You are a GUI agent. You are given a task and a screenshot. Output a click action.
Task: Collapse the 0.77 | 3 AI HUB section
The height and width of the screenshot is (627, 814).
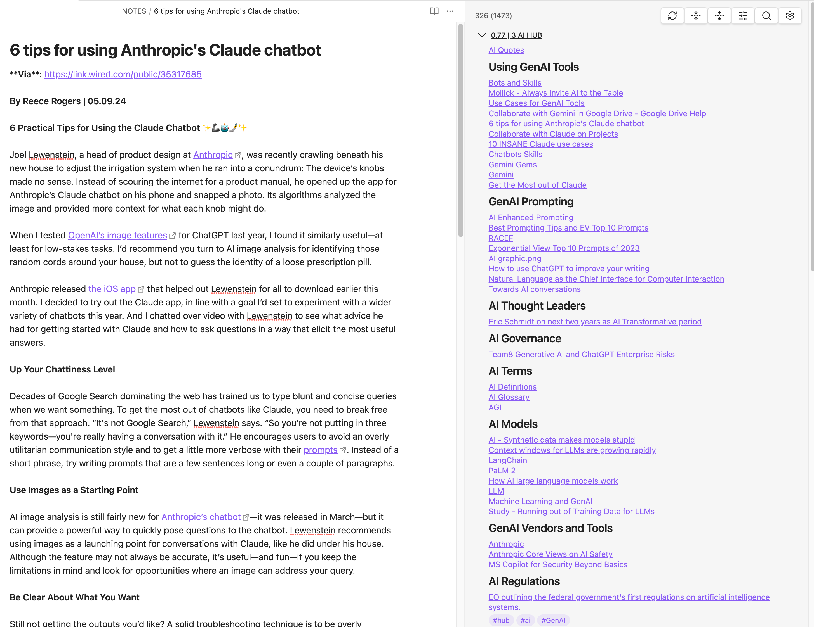click(x=481, y=35)
